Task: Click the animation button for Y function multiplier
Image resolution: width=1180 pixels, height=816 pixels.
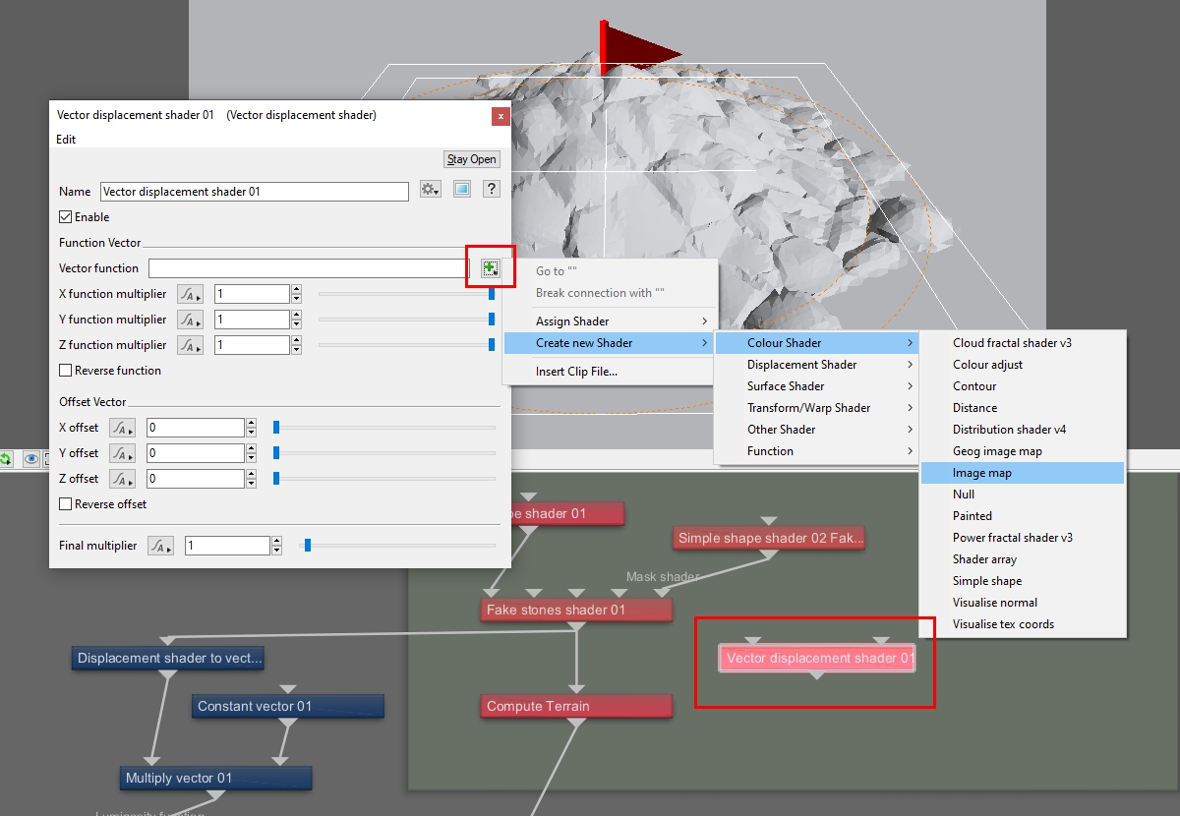Action: tap(190, 320)
